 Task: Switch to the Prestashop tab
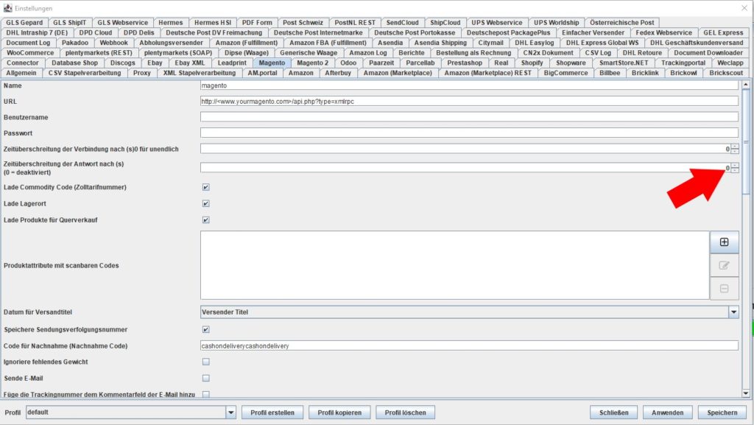point(465,63)
